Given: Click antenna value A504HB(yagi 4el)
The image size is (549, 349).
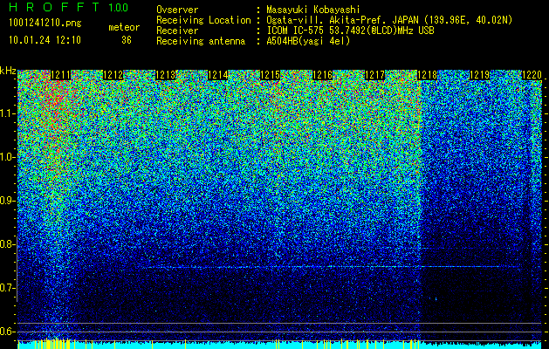Looking at the screenshot, I should pos(308,41).
